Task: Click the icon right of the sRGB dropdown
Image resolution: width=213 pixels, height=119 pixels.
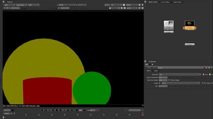Action: pyautogui.click(x=139, y=8)
